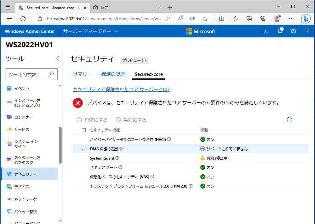Click the site lock icon in address bar
Viewport: 315px width, 224px height.
click(x=40, y=19)
